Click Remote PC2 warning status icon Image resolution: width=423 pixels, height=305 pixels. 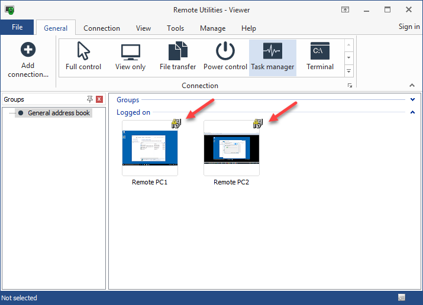[x=257, y=124]
